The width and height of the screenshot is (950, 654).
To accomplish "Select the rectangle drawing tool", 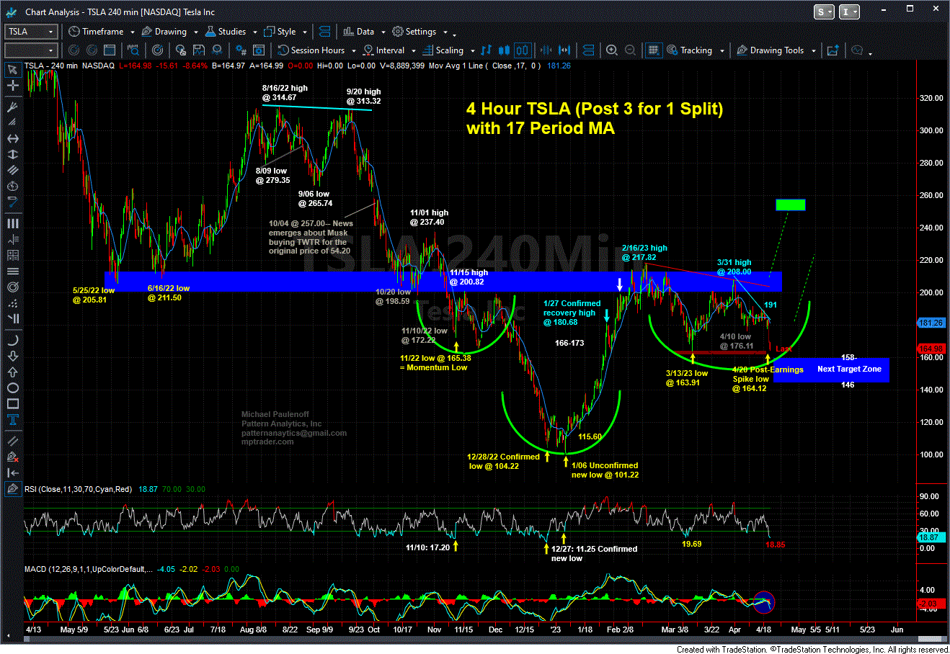I will click(12, 404).
